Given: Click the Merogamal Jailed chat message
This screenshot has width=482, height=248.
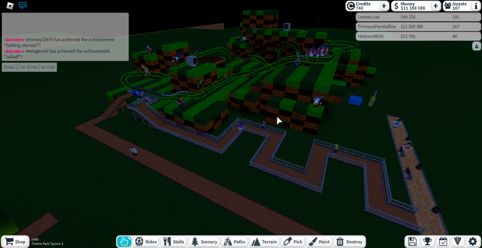Looking at the screenshot, I should pyautogui.click(x=56, y=54).
